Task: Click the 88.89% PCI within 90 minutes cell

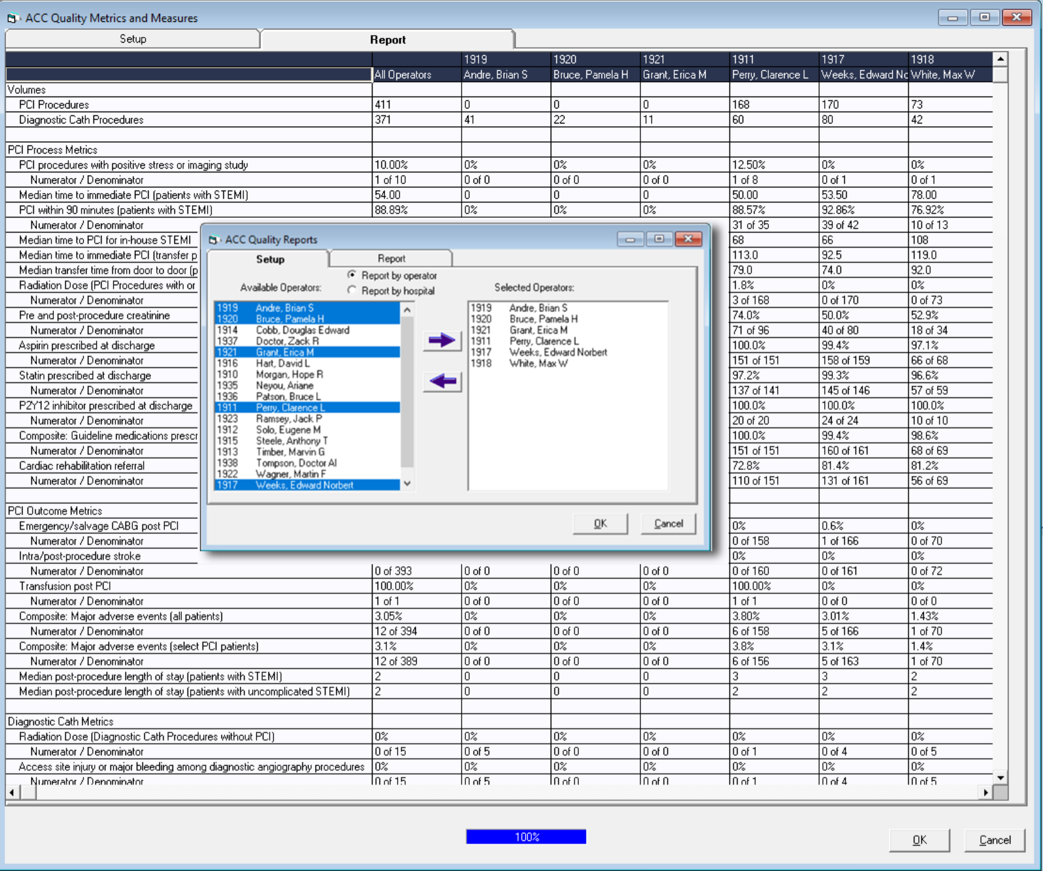Action: coord(416,210)
